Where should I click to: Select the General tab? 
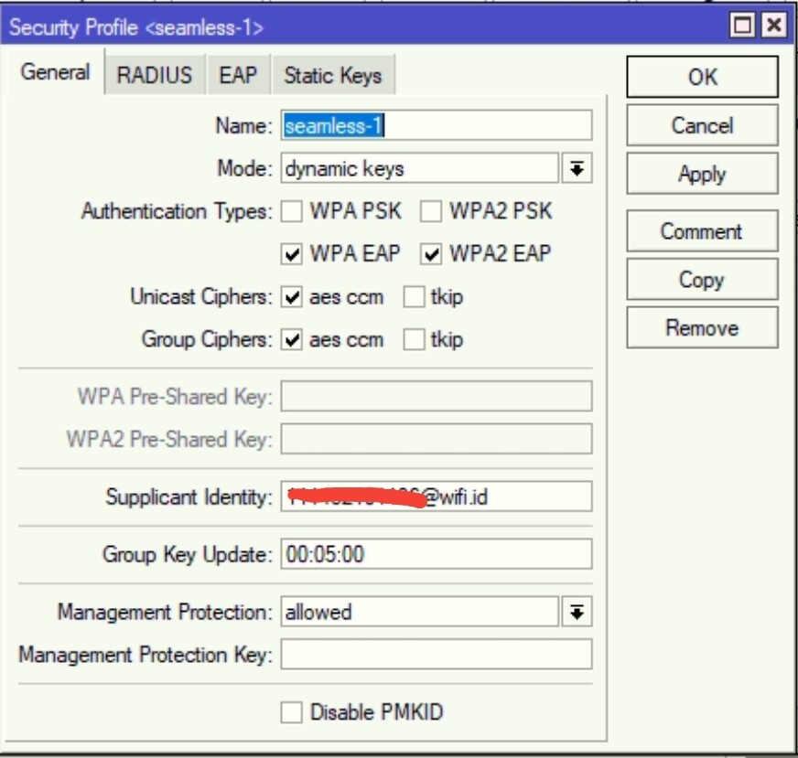[55, 74]
